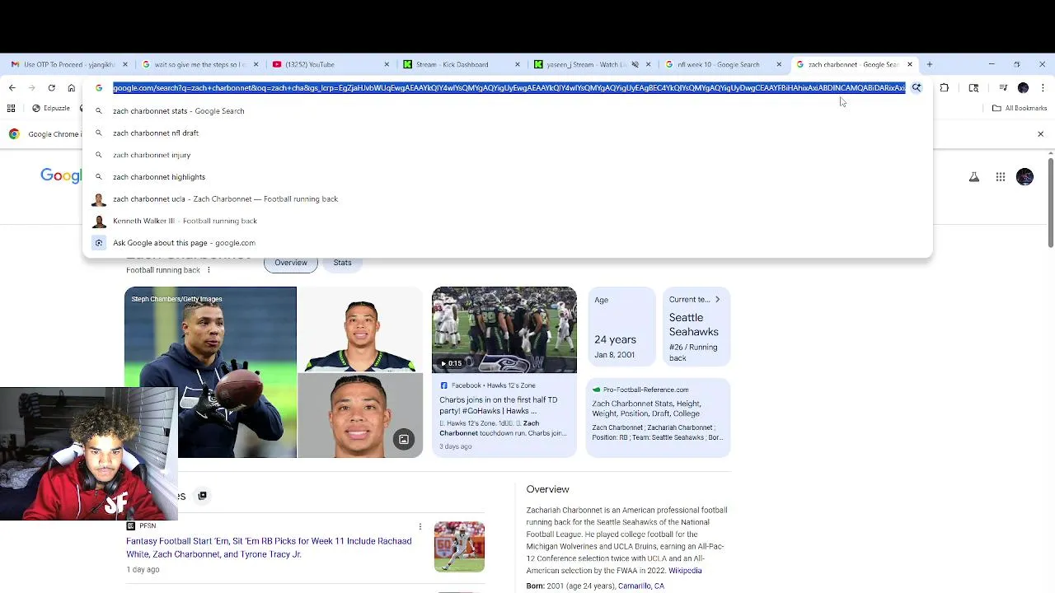Open Google Search Labs flask icon
This screenshot has height=593, width=1055.
974,177
